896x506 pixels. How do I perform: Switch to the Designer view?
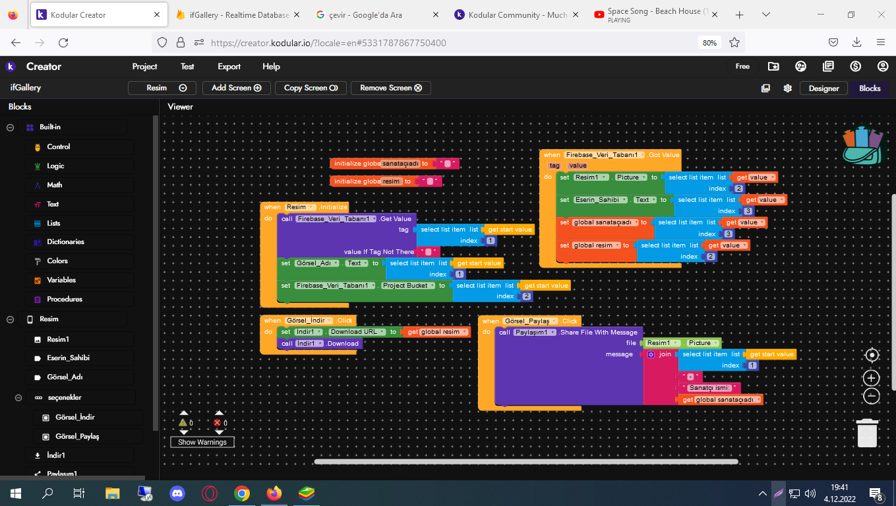pos(823,88)
